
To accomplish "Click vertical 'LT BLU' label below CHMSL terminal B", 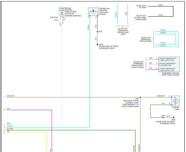I will coord(88,27).
